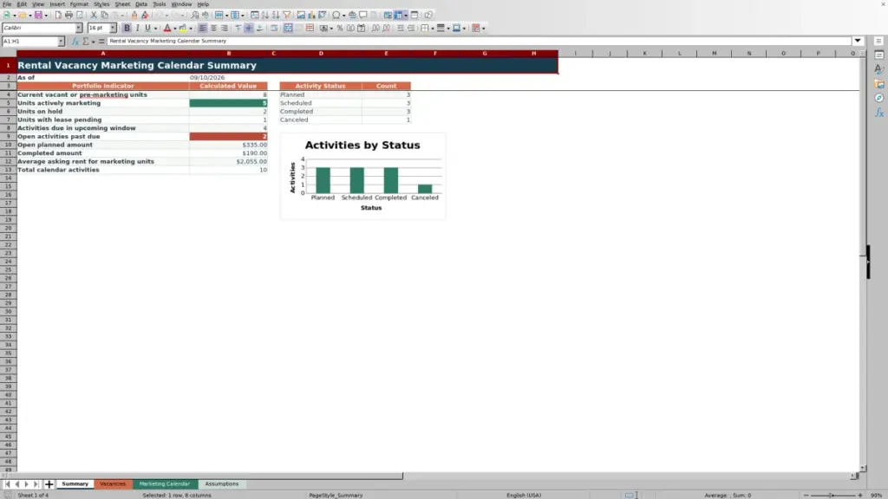Open the Font Color dropdown arrow
888x499 pixels.
(175, 29)
